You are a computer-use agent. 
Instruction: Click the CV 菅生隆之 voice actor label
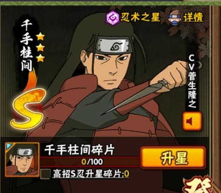[192, 81]
